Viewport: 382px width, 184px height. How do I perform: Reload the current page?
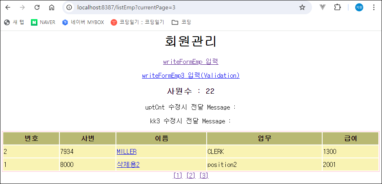pyautogui.click(x=37, y=8)
